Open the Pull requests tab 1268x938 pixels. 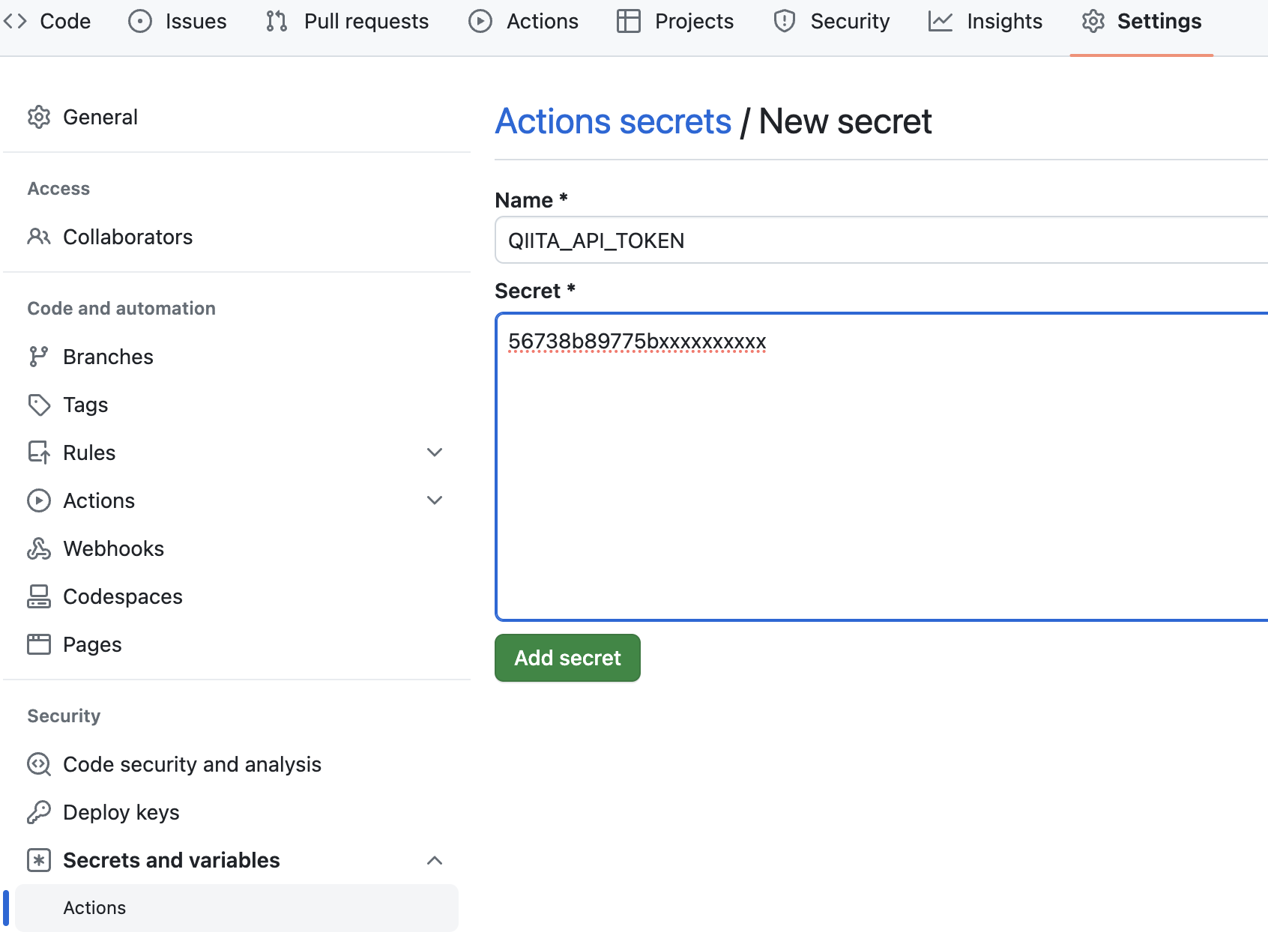point(348,21)
